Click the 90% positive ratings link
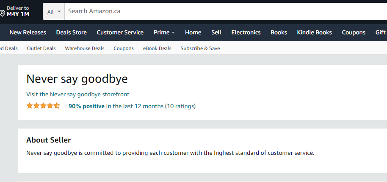Image resolution: width=387 pixels, height=182 pixels. coord(86,106)
